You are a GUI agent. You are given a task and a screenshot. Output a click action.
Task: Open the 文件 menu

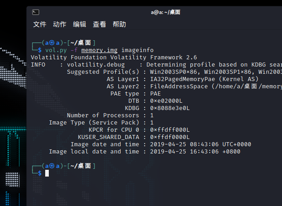40,24
